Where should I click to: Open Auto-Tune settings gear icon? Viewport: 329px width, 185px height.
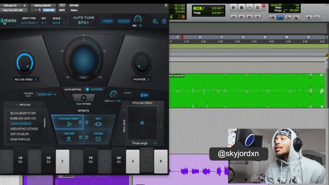point(155,21)
